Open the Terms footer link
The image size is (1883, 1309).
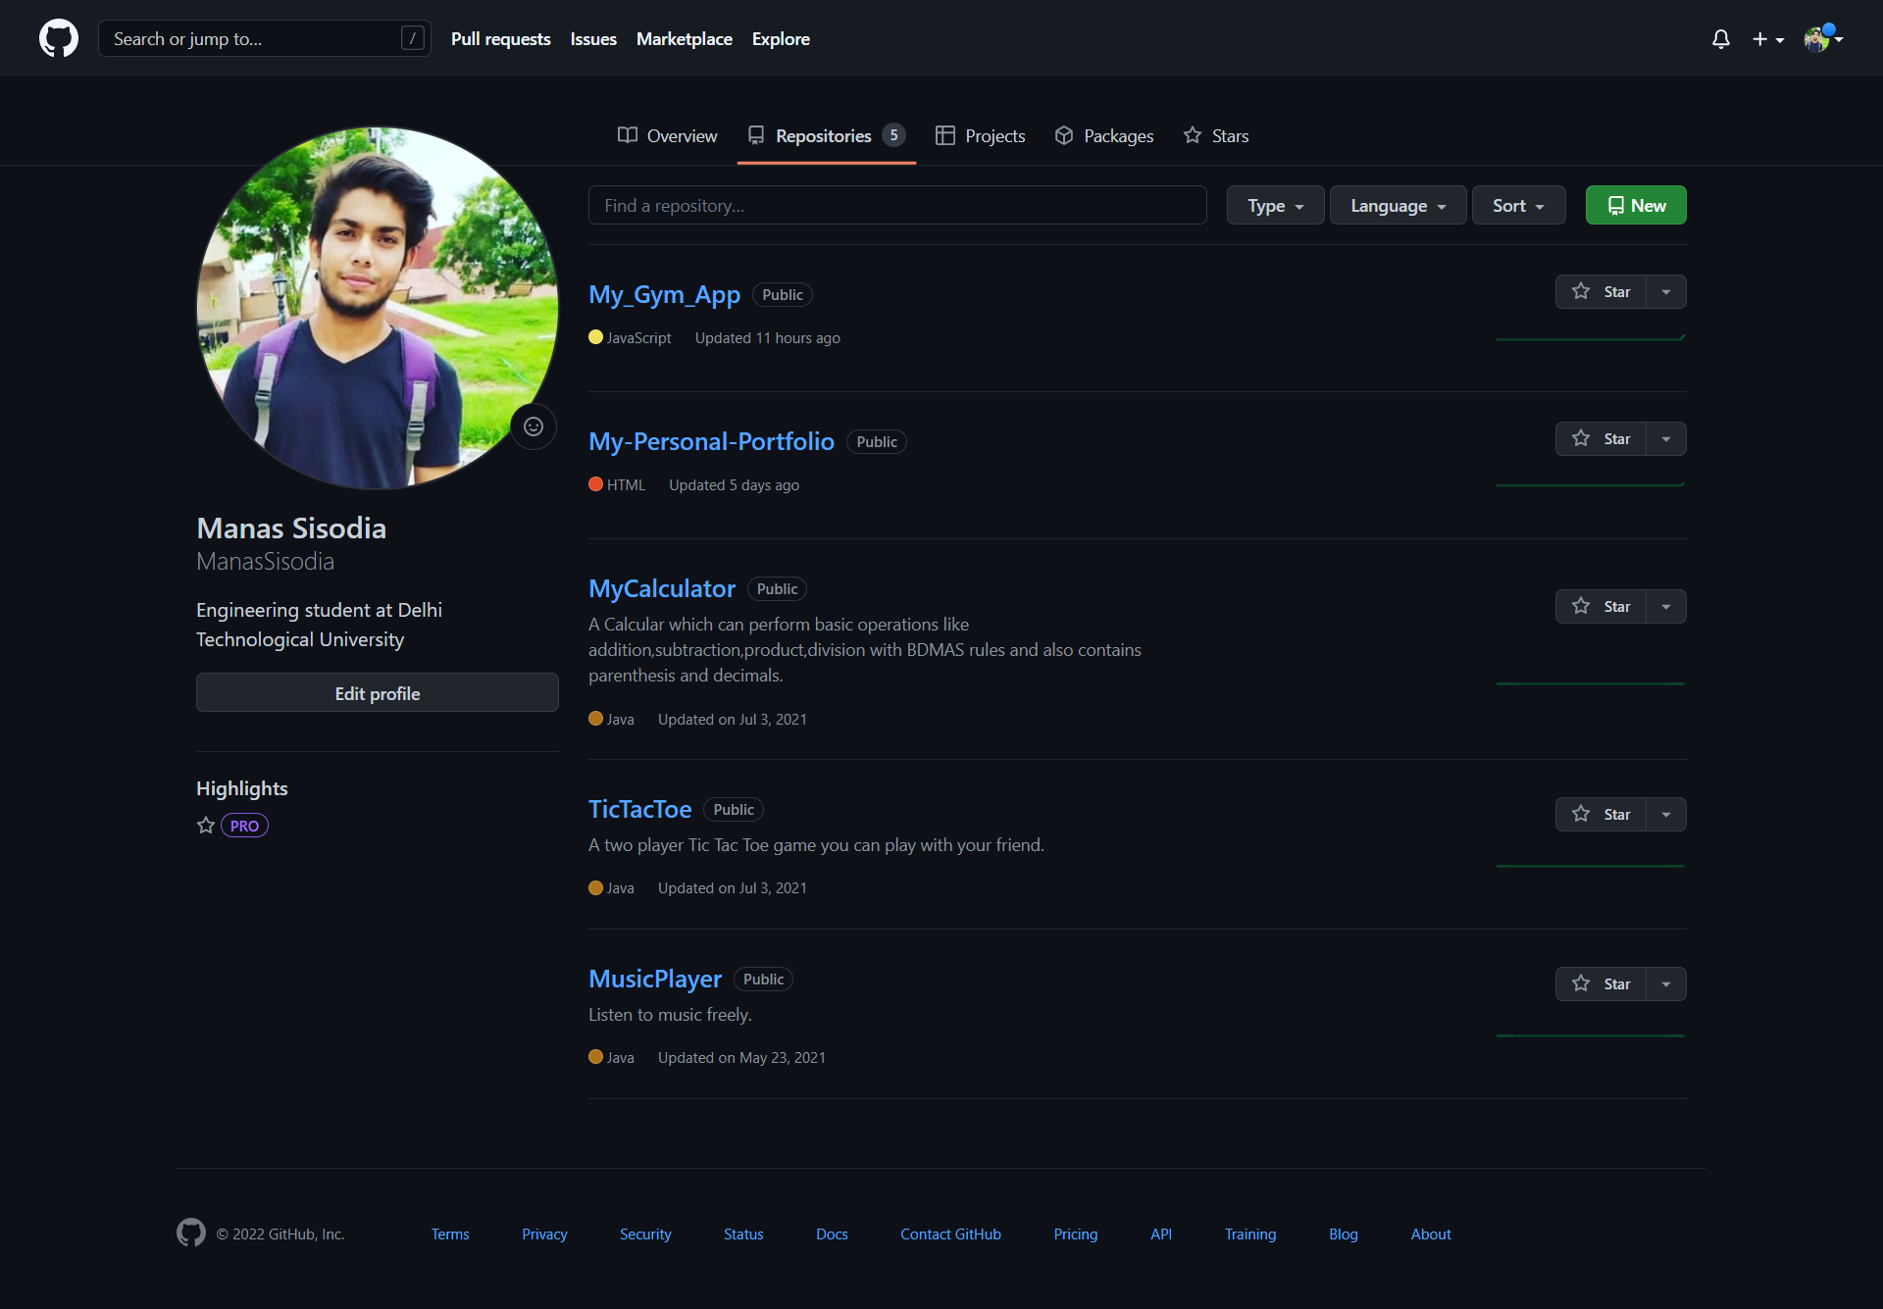[x=450, y=1233]
